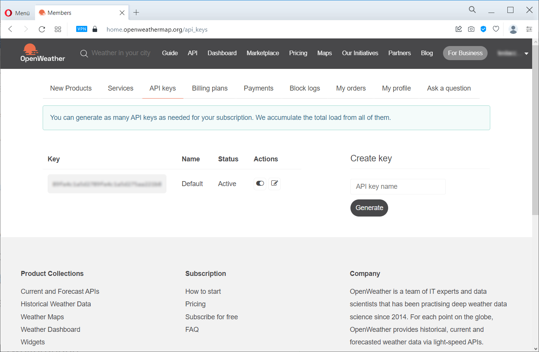Open the Partners page
The image size is (539, 352).
(400, 53)
